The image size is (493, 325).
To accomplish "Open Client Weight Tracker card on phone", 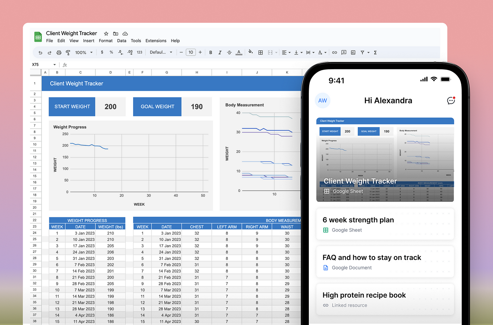I will [385, 160].
